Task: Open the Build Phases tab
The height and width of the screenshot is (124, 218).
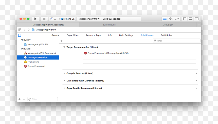Action: tap(147, 35)
